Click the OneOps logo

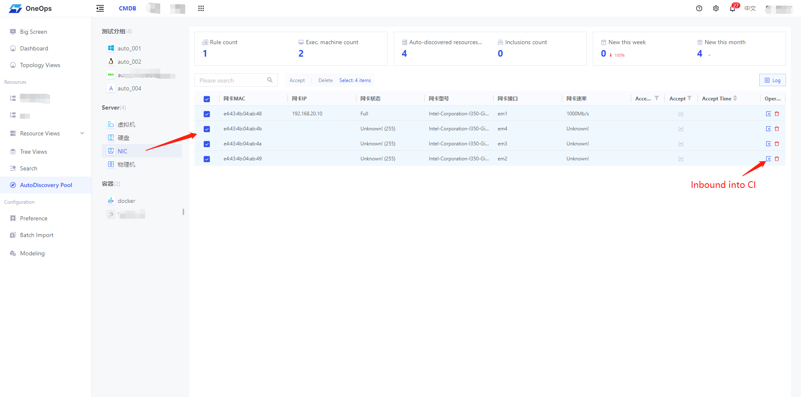point(30,8)
